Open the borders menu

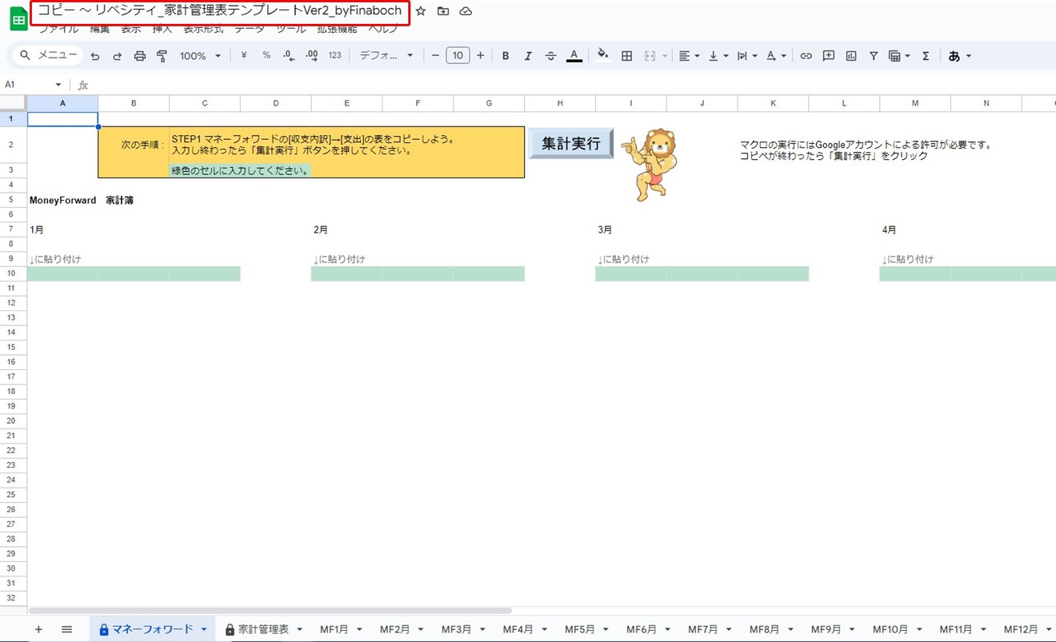point(627,56)
